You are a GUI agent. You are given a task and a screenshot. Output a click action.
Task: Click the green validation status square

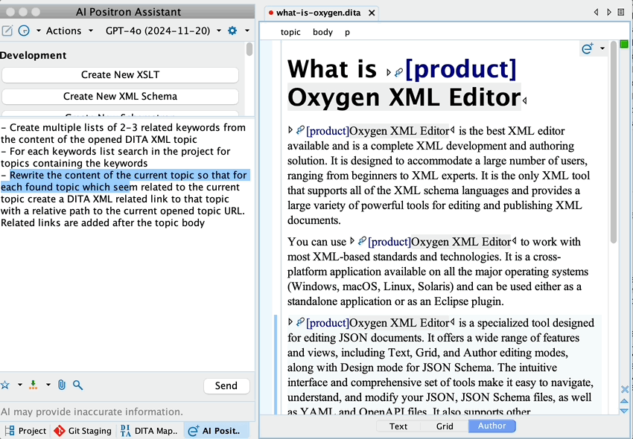click(624, 45)
